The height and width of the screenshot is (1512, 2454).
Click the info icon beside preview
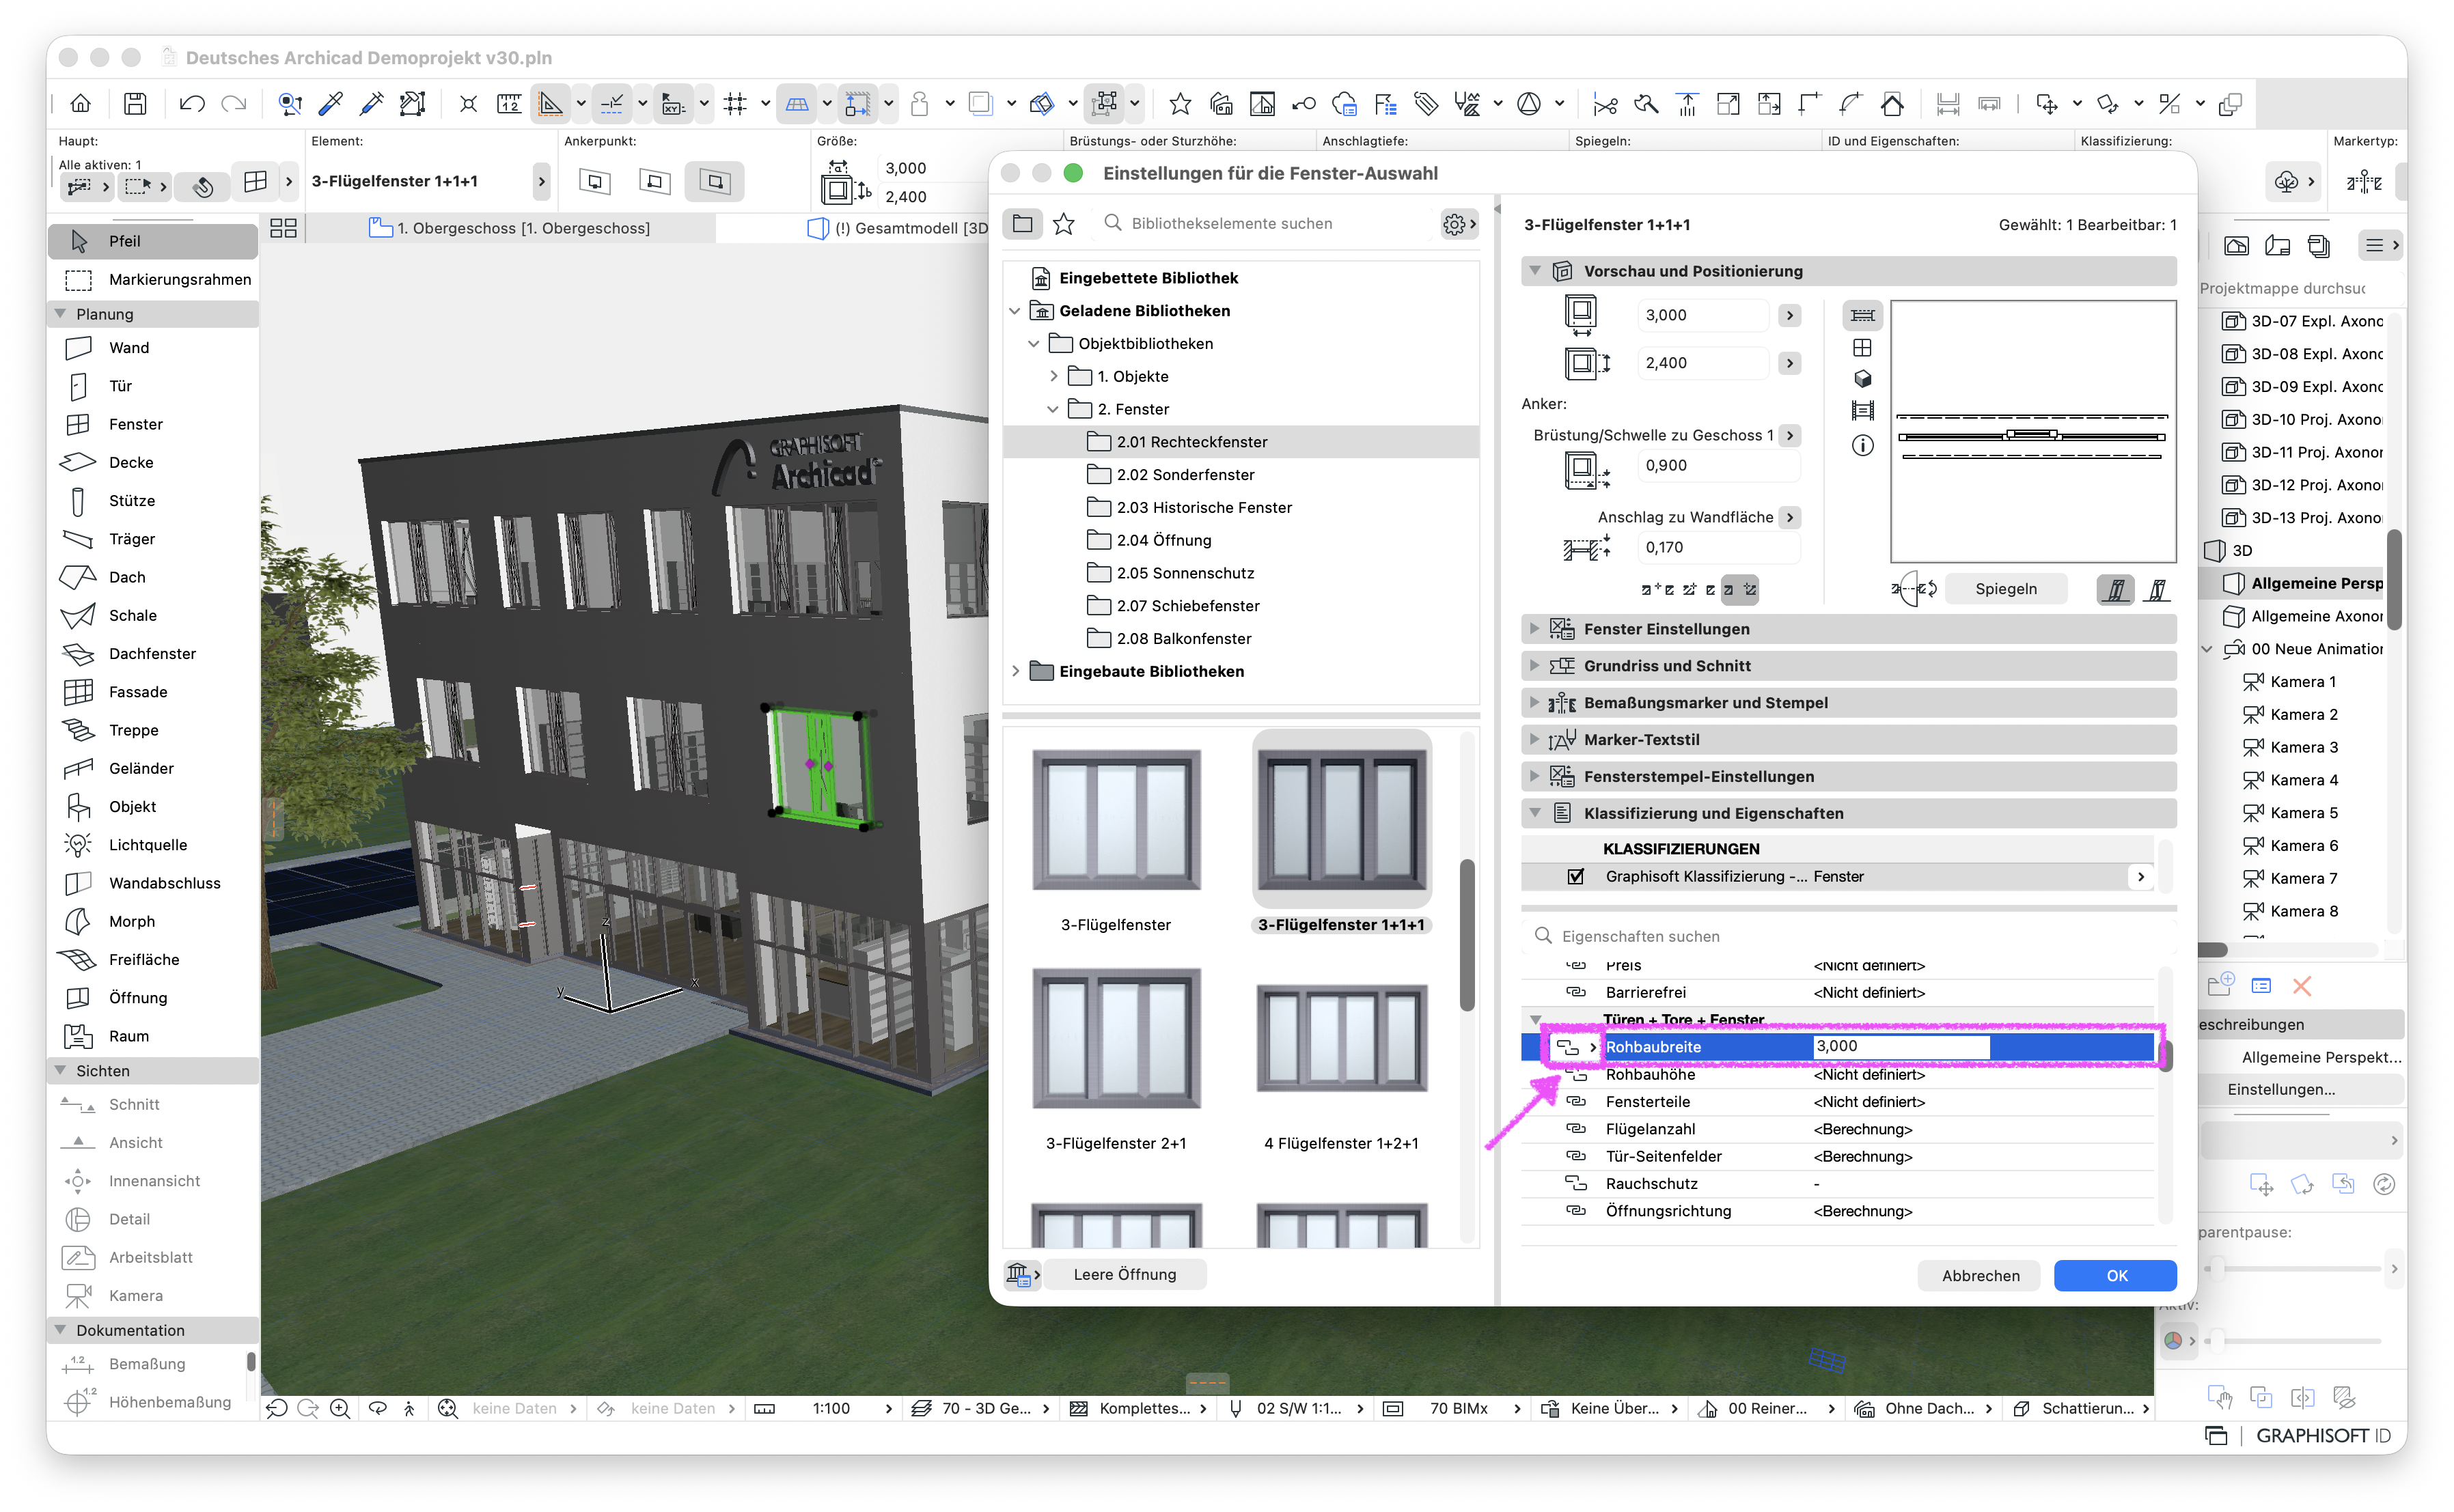(x=1862, y=445)
